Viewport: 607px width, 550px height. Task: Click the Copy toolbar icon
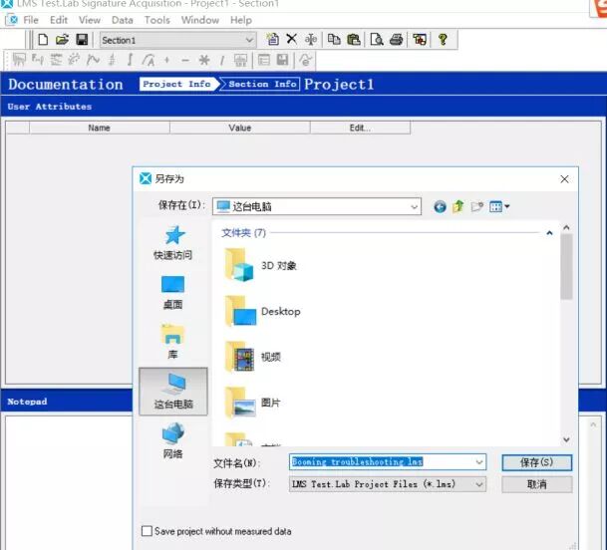pyautogui.click(x=334, y=40)
